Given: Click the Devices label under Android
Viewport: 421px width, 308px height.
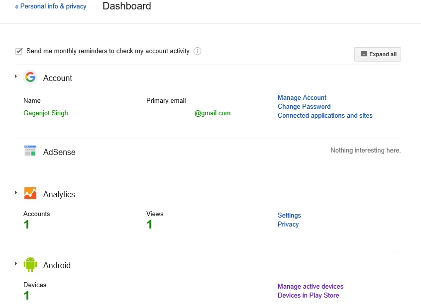Looking at the screenshot, I should click(x=35, y=285).
